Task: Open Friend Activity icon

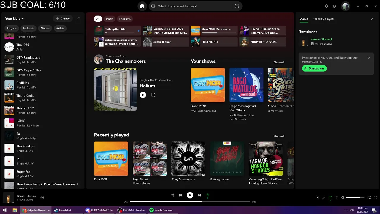Action: click(x=335, y=6)
